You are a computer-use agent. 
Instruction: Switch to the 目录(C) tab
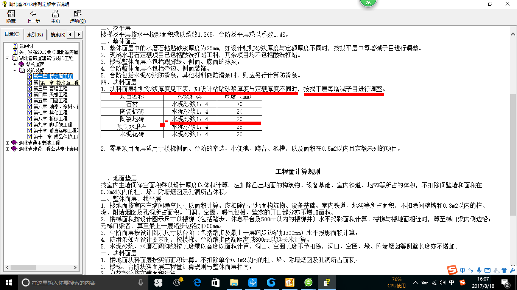[12, 34]
